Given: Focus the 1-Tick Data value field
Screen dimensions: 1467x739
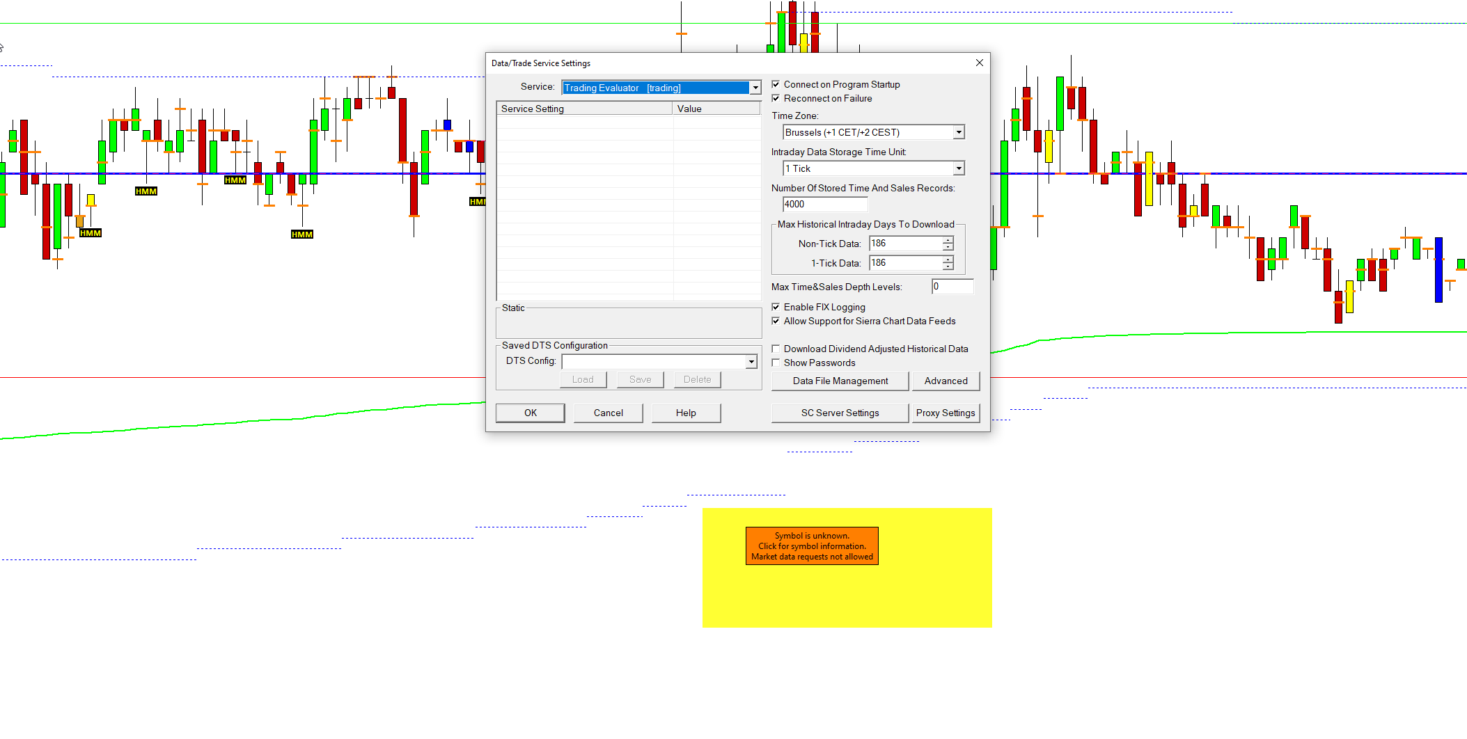Looking at the screenshot, I should pyautogui.click(x=906, y=263).
